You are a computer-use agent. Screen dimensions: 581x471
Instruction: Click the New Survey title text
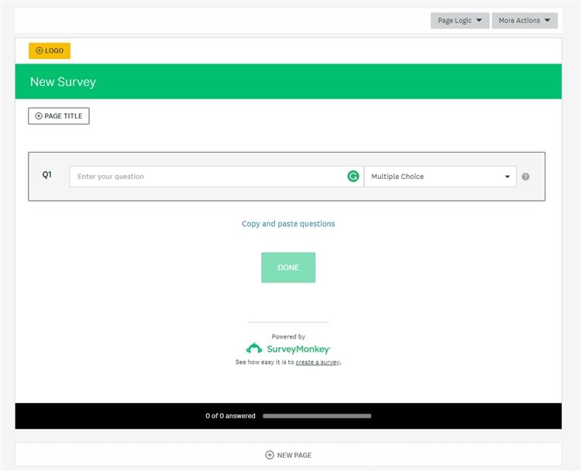tap(63, 81)
